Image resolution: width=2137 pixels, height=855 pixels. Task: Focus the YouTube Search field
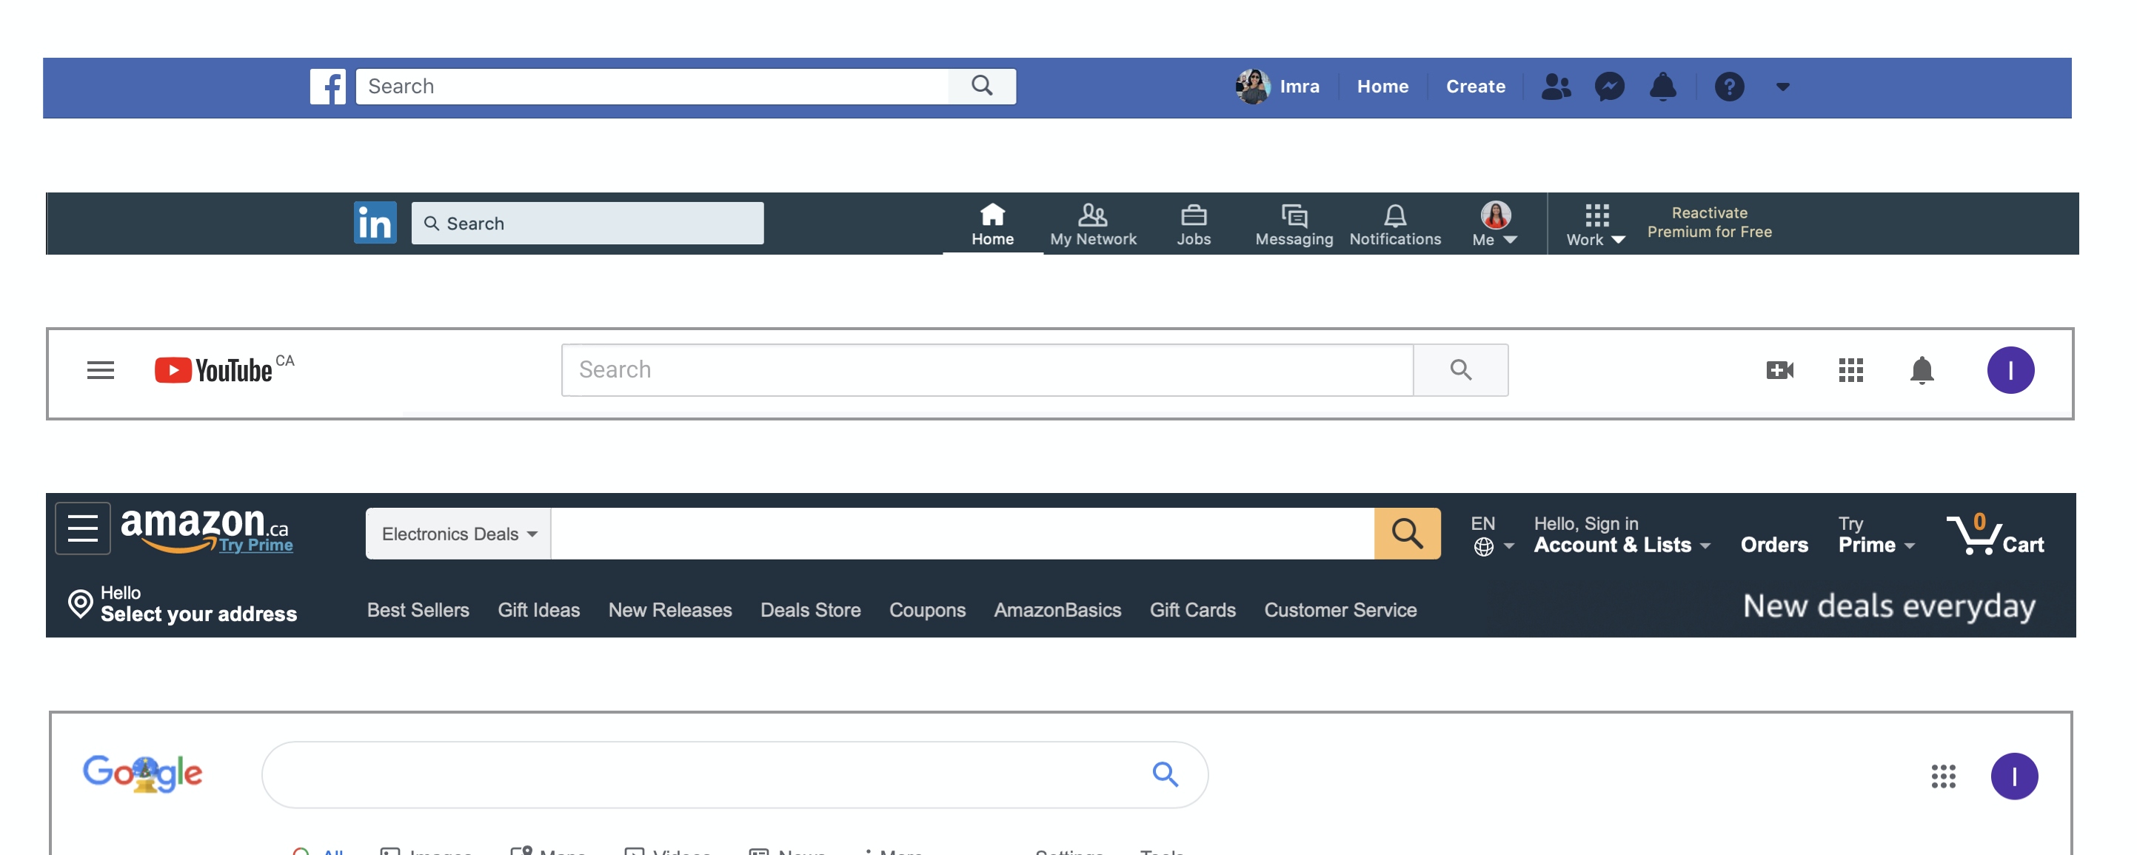987,370
